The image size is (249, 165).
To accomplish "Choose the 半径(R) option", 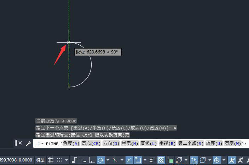I will [x=167, y=144].
